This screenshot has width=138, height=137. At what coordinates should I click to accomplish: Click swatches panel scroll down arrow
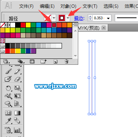click(75, 56)
